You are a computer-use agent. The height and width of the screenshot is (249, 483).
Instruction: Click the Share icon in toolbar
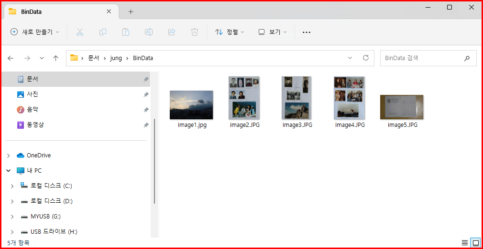click(172, 32)
